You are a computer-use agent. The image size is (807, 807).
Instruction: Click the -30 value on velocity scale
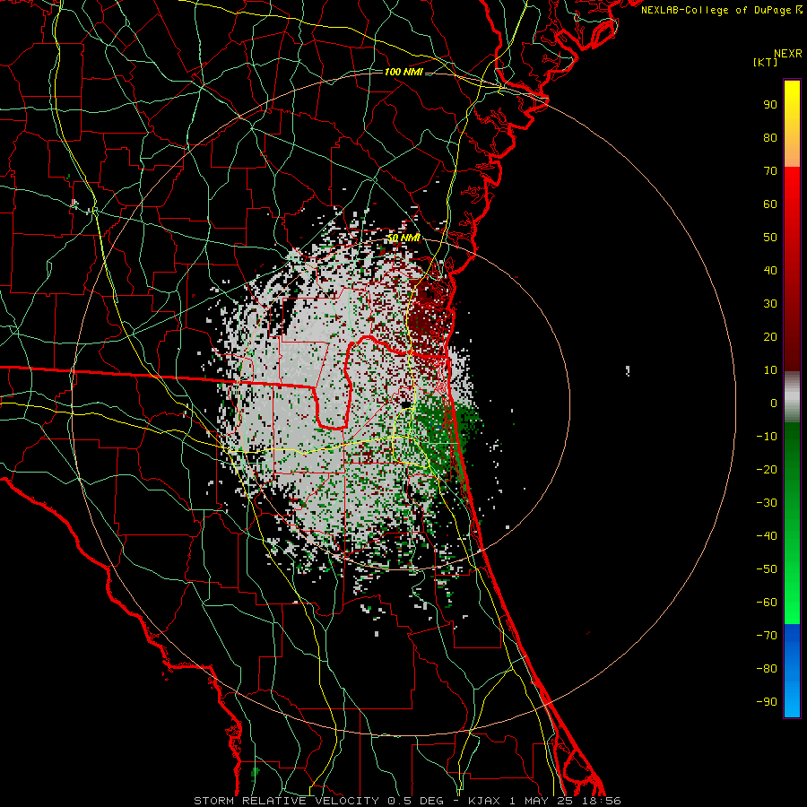point(767,503)
